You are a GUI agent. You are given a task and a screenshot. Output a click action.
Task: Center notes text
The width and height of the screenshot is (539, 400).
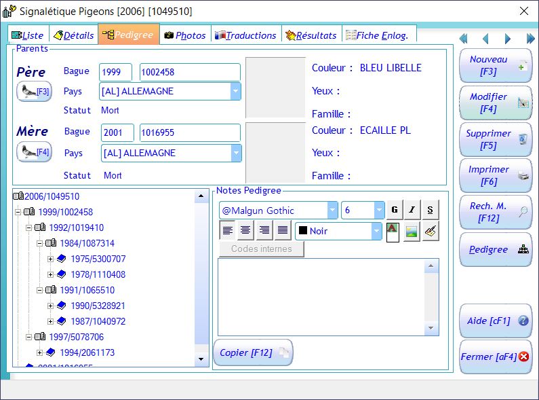pos(245,230)
